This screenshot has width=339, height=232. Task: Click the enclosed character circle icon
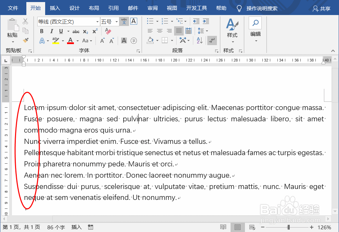tap(134, 41)
